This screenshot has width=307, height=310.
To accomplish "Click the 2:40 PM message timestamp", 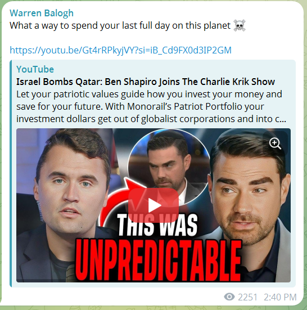I will pyautogui.click(x=280, y=297).
